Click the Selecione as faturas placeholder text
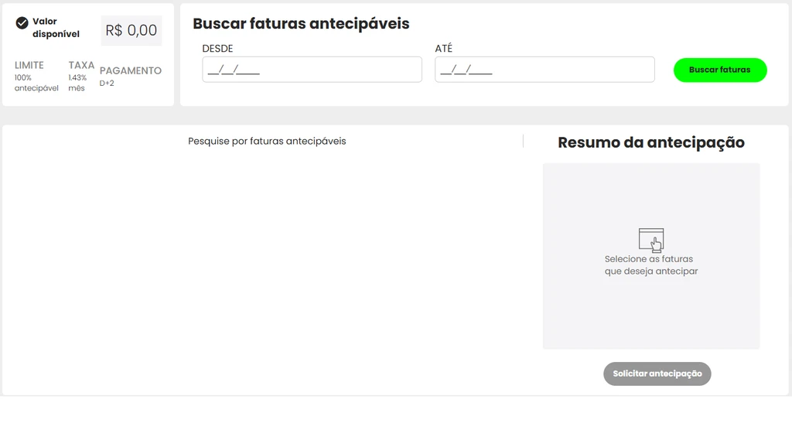 coord(651,265)
